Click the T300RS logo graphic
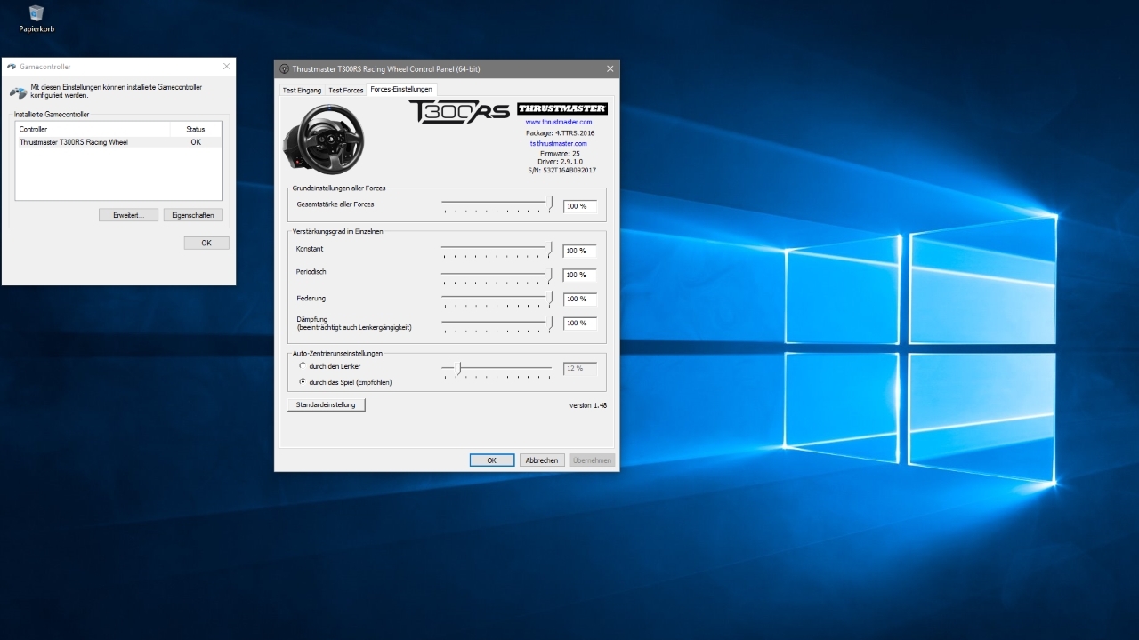The width and height of the screenshot is (1139, 640). coord(459,111)
